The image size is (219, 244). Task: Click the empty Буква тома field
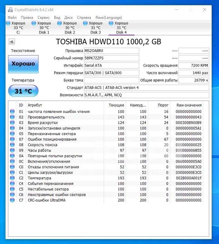click(x=112, y=80)
